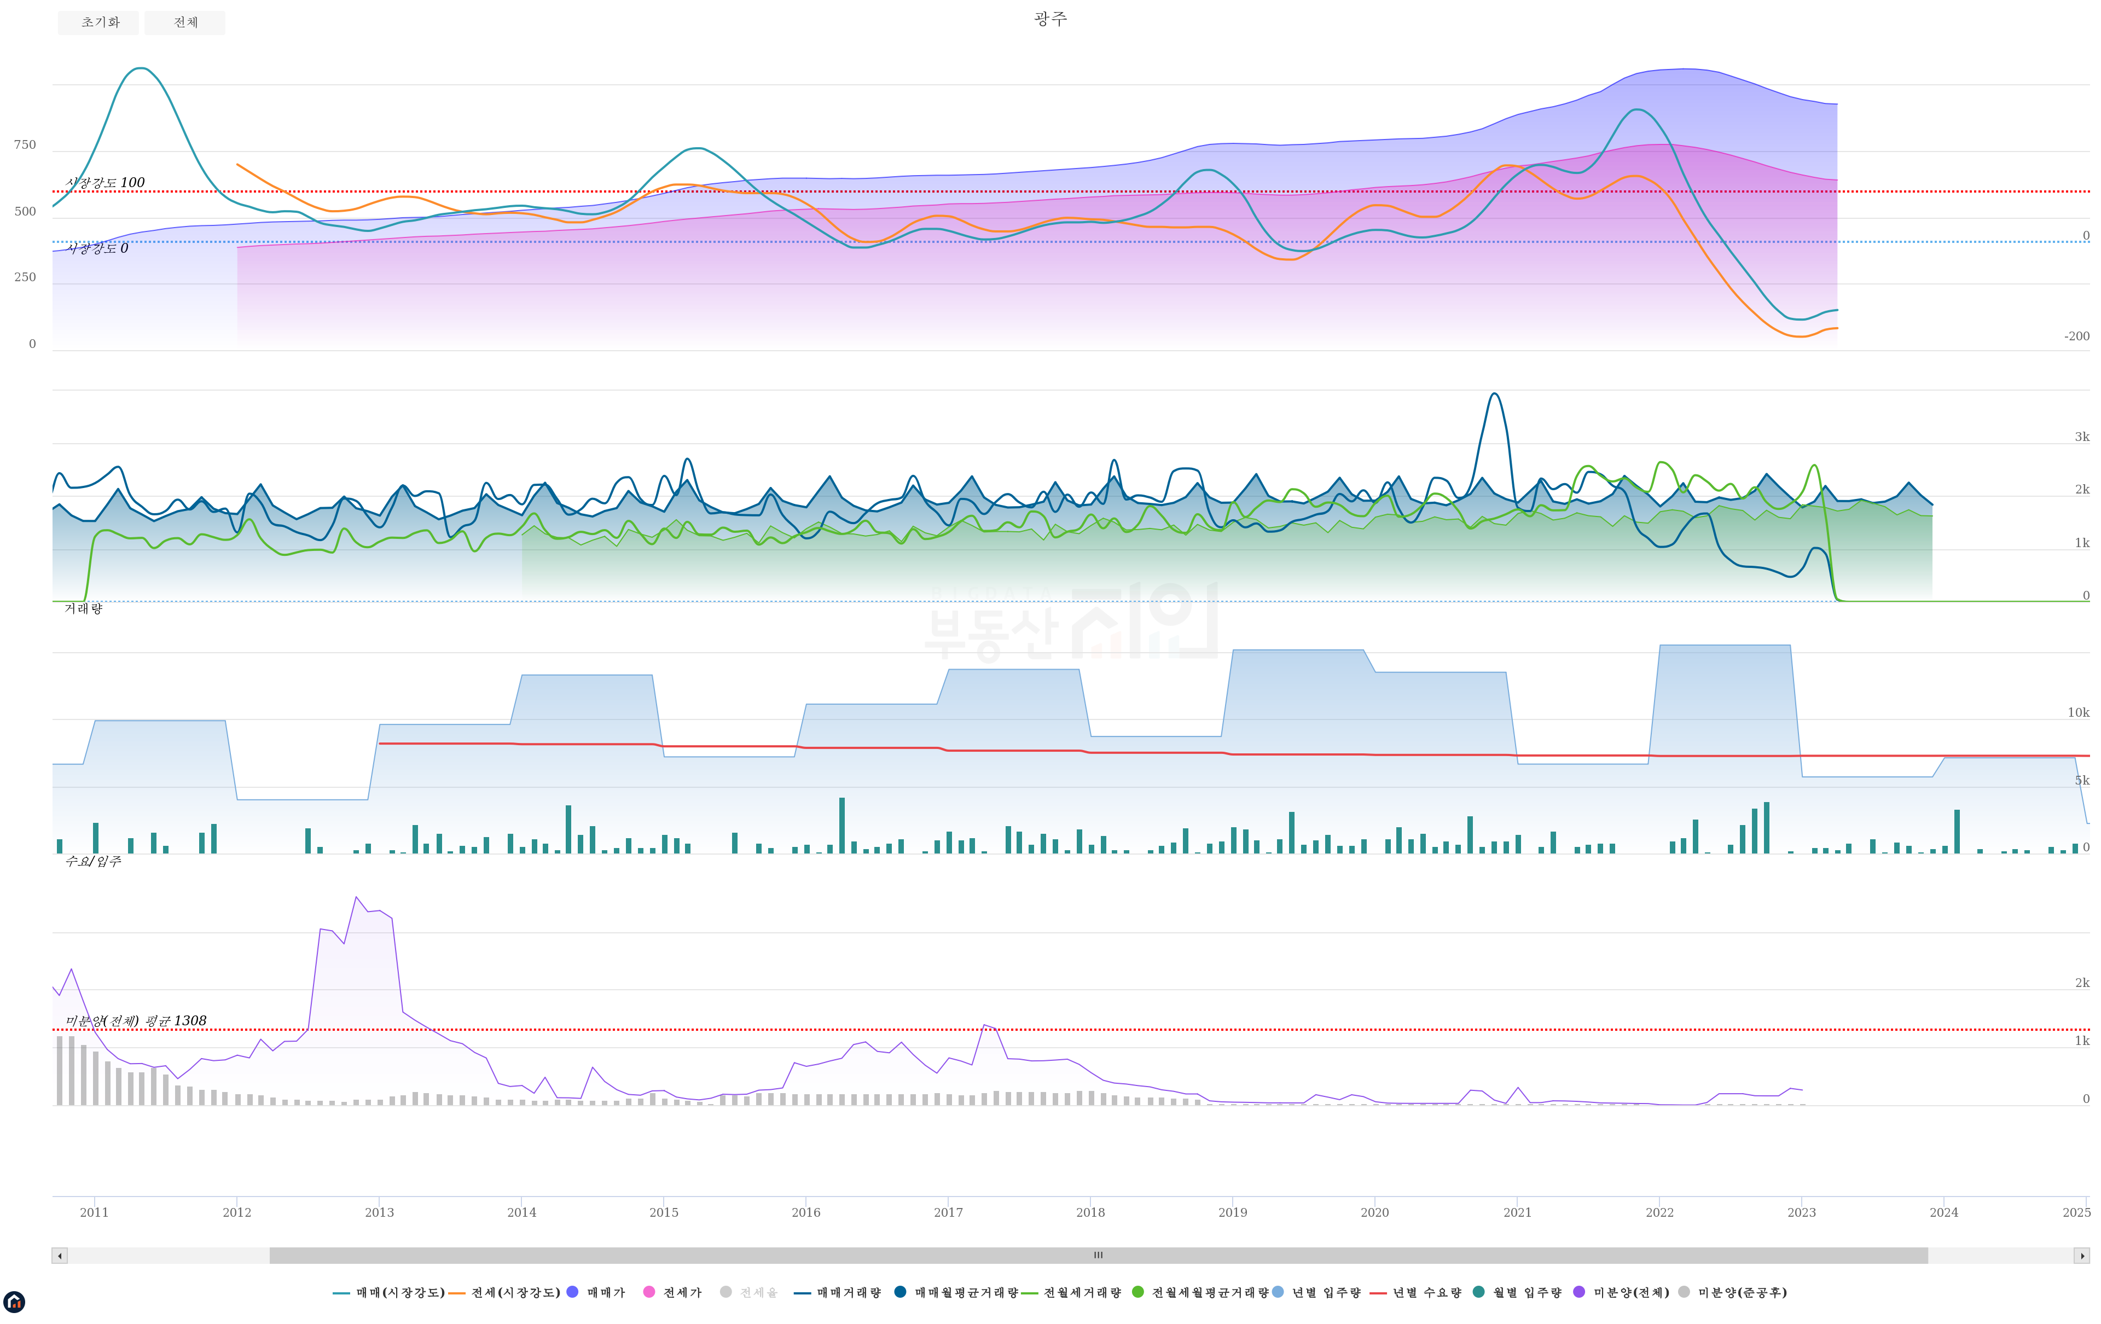Image resolution: width=2101 pixels, height=1324 pixels.
Task: Click the scrollbar left arrow
Action: tap(59, 1256)
